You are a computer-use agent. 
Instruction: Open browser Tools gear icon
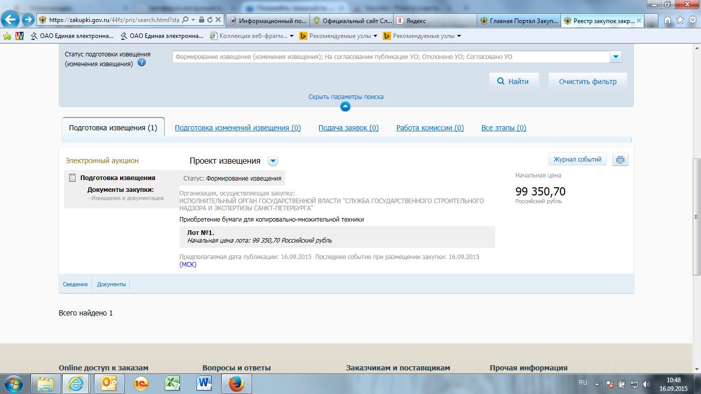[x=692, y=20]
